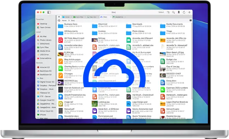The width and height of the screenshot is (229, 139).
Task: Open the Business Docs folder icon
Action: tap(60, 26)
